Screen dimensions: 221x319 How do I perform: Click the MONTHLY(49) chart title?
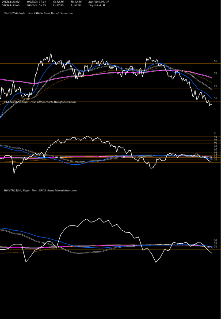tap(40, 191)
